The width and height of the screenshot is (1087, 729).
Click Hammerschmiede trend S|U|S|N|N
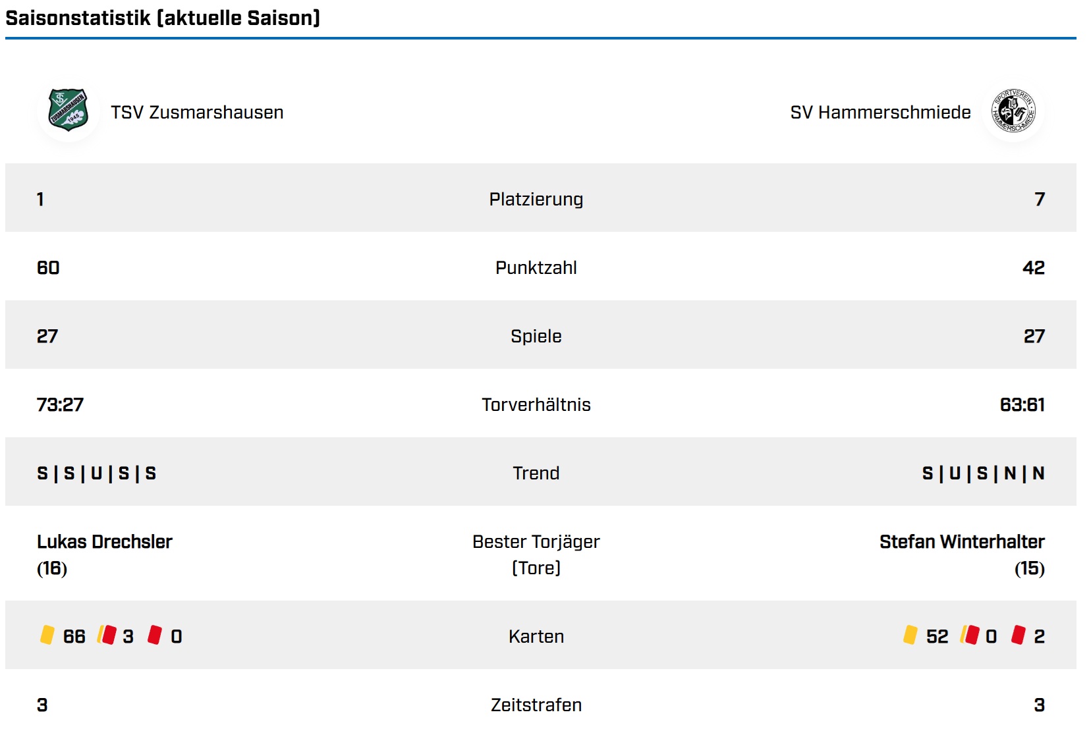(983, 473)
